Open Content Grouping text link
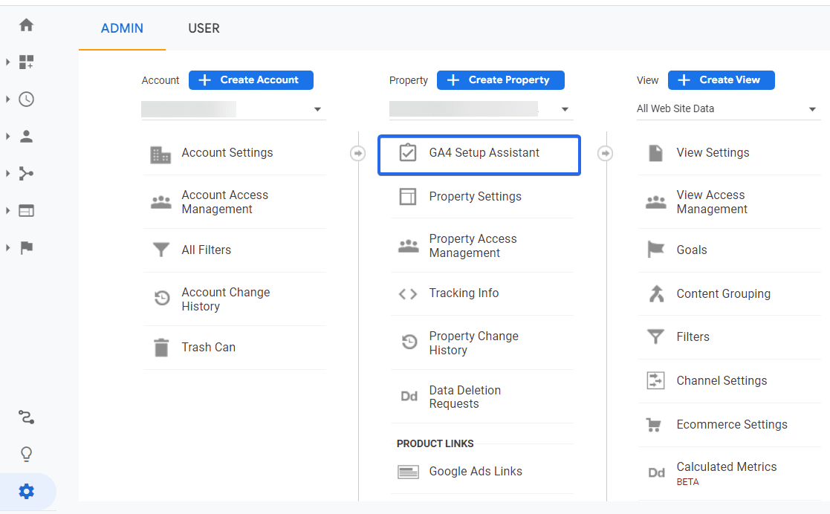 click(724, 294)
